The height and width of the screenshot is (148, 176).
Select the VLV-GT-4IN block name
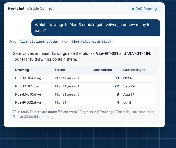pyautogui.click(x=139, y=53)
